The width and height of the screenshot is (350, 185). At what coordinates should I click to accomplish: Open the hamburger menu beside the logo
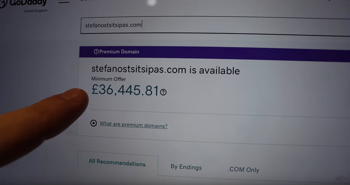(x=63, y=2)
